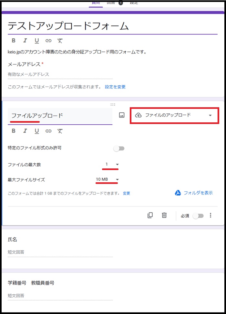Open the 最大ファイルサイズ dropdown showing 10 MB
The image size is (226, 314).
tap(108, 179)
